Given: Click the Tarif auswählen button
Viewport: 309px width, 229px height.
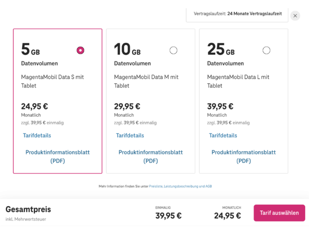Looking at the screenshot, I should tap(279, 213).
